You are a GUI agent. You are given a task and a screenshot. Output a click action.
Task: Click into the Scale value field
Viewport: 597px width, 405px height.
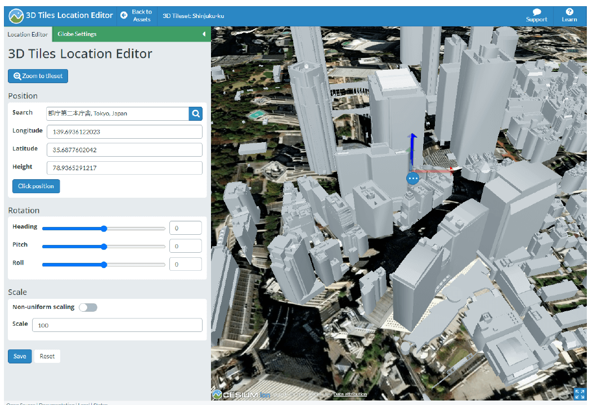point(117,325)
